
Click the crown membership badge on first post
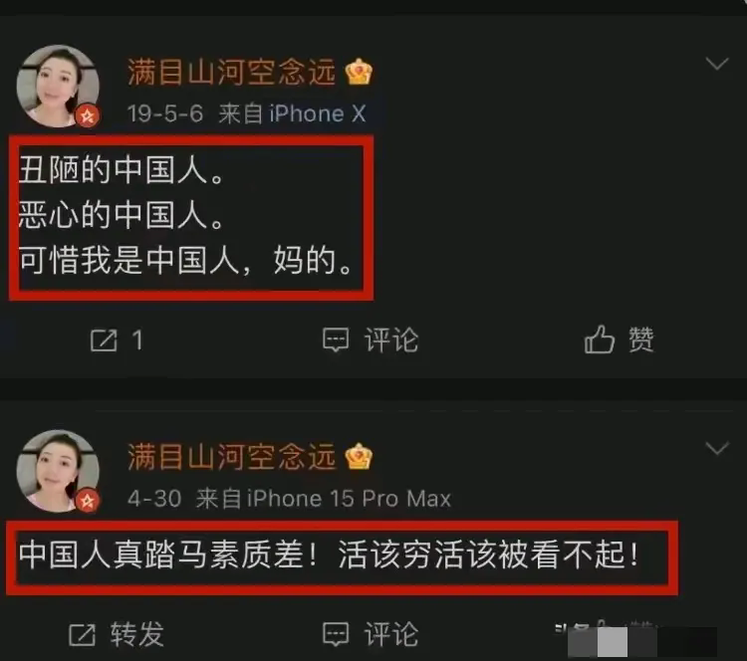coord(359,72)
